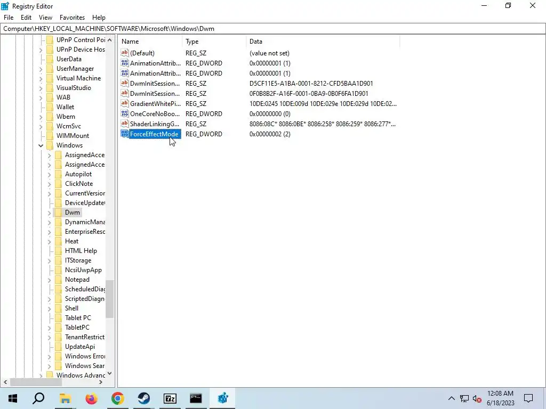
Task: Click the tree's vertical scrollbar thumb
Action: 110,299
